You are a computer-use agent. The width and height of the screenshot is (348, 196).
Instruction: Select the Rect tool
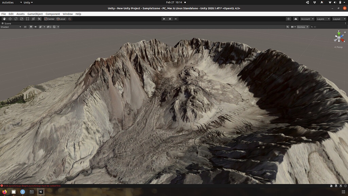27,19
